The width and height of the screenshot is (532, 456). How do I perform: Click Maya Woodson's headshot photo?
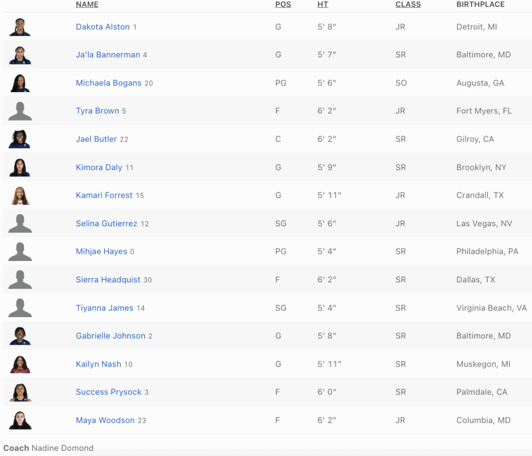click(x=20, y=420)
